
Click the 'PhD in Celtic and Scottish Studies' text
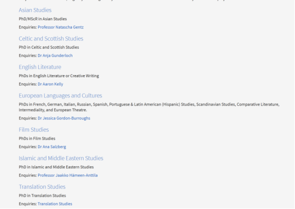click(x=49, y=47)
